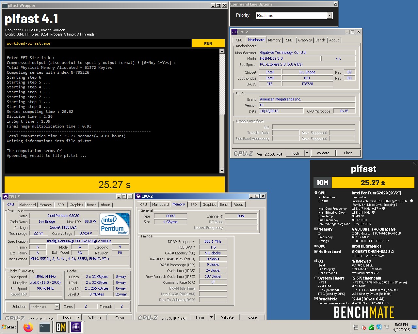Open Graphics tab in the CPU-Z CPU window
This screenshot has width=418, height=334.
pos(76,205)
